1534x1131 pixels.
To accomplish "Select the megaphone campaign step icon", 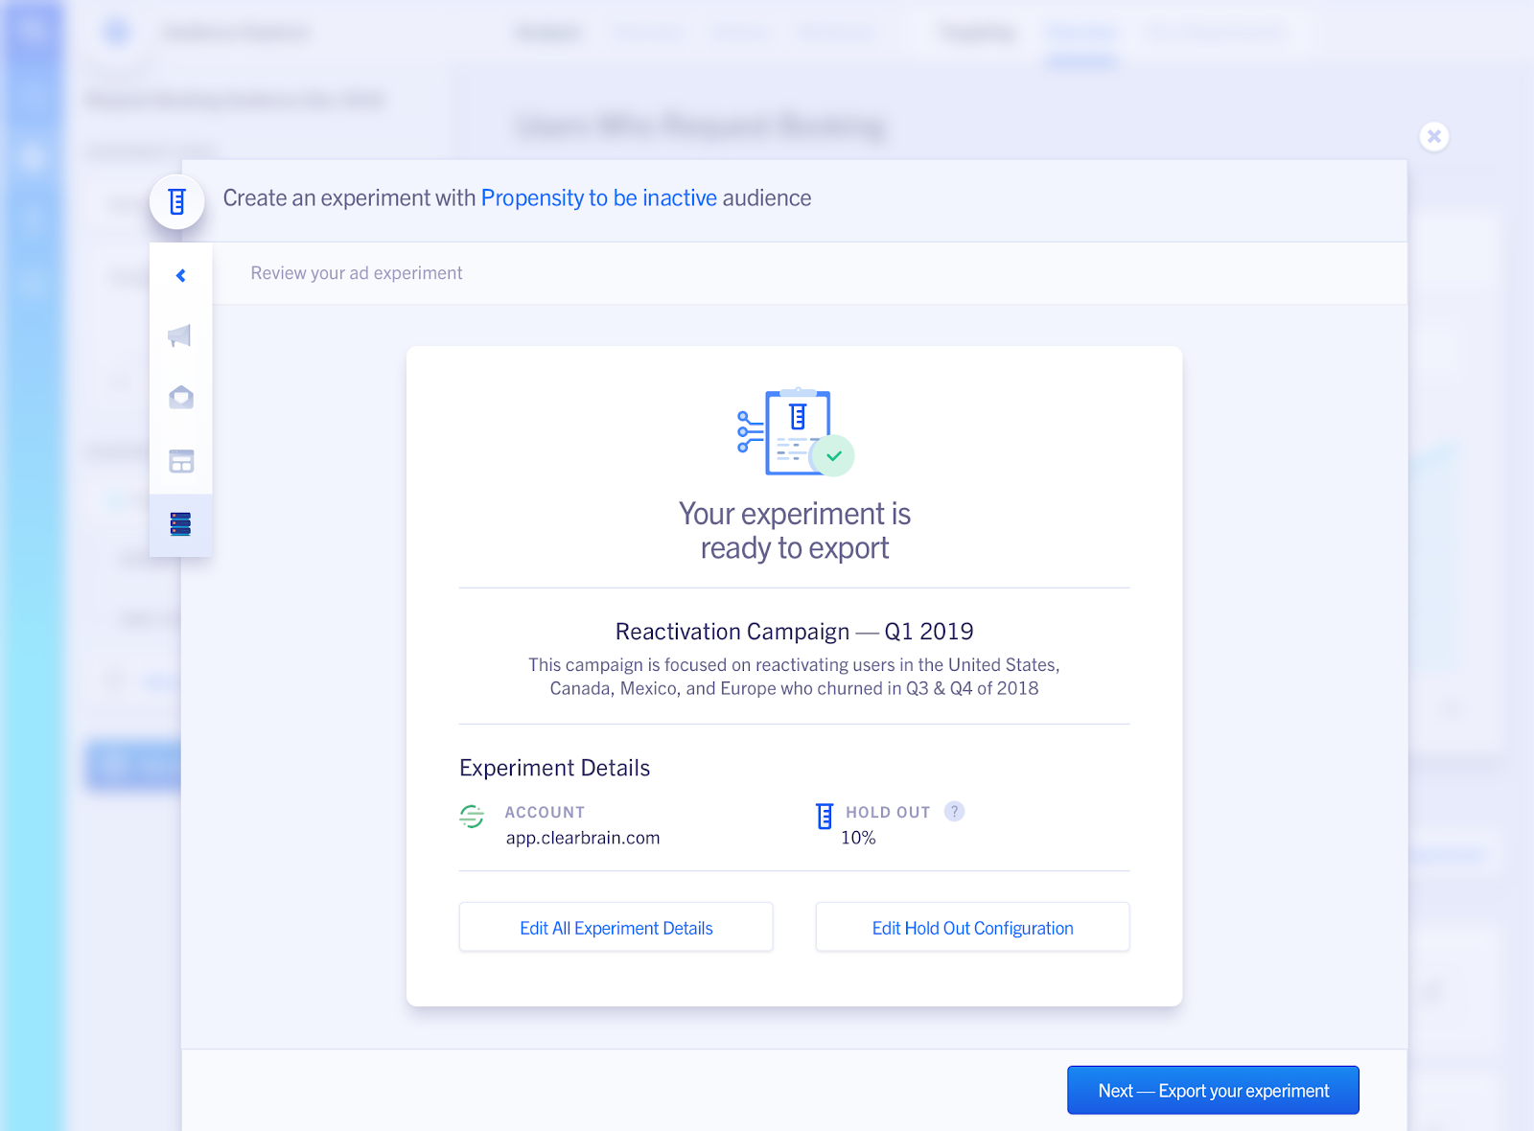I will pos(179,335).
